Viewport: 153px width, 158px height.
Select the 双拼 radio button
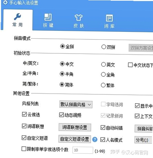tap(104, 47)
